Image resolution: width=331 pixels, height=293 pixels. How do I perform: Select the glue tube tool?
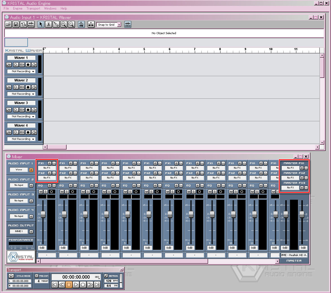pos(56,25)
